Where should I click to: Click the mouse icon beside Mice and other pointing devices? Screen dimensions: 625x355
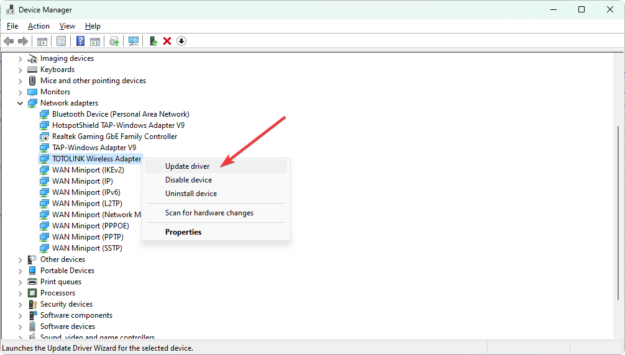click(x=32, y=81)
